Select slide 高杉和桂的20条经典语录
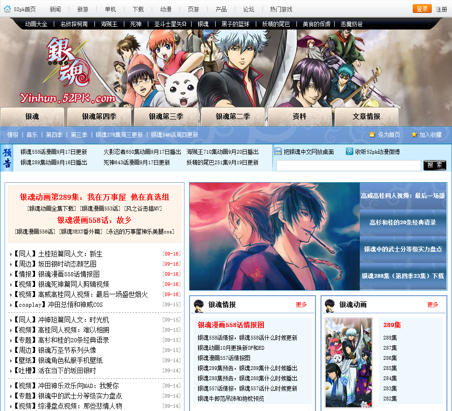This screenshot has height=411, width=452. point(403,222)
